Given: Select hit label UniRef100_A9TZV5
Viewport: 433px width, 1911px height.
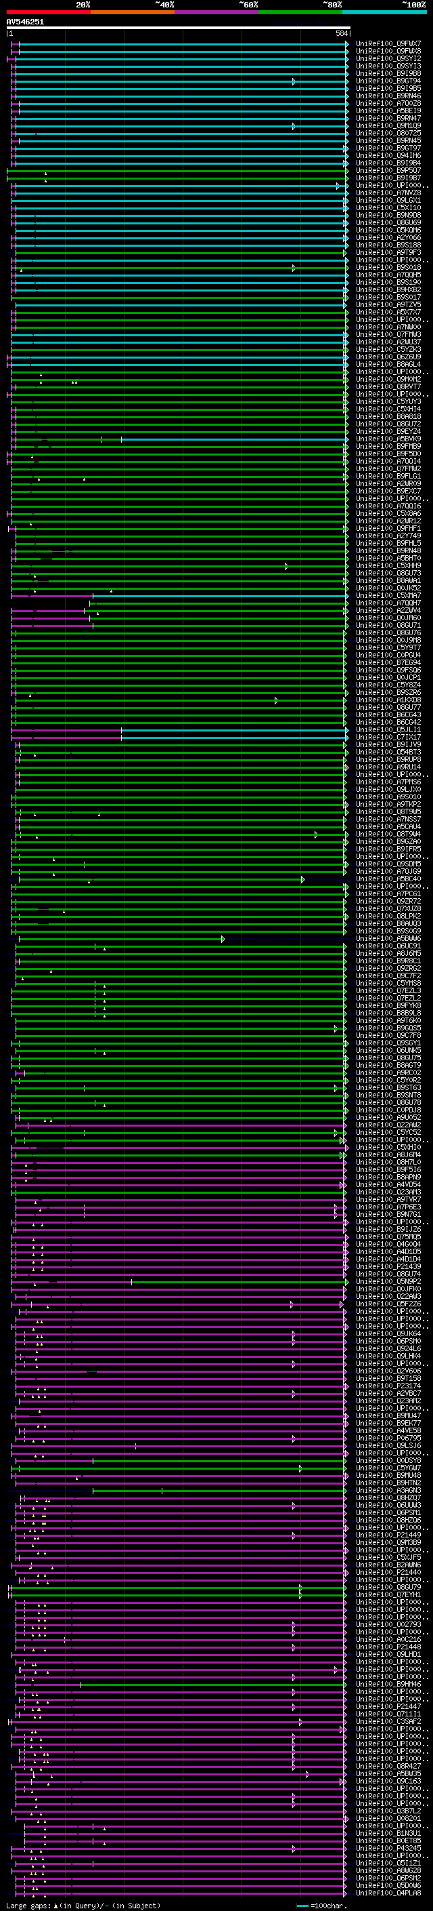Looking at the screenshot, I should [x=388, y=305].
